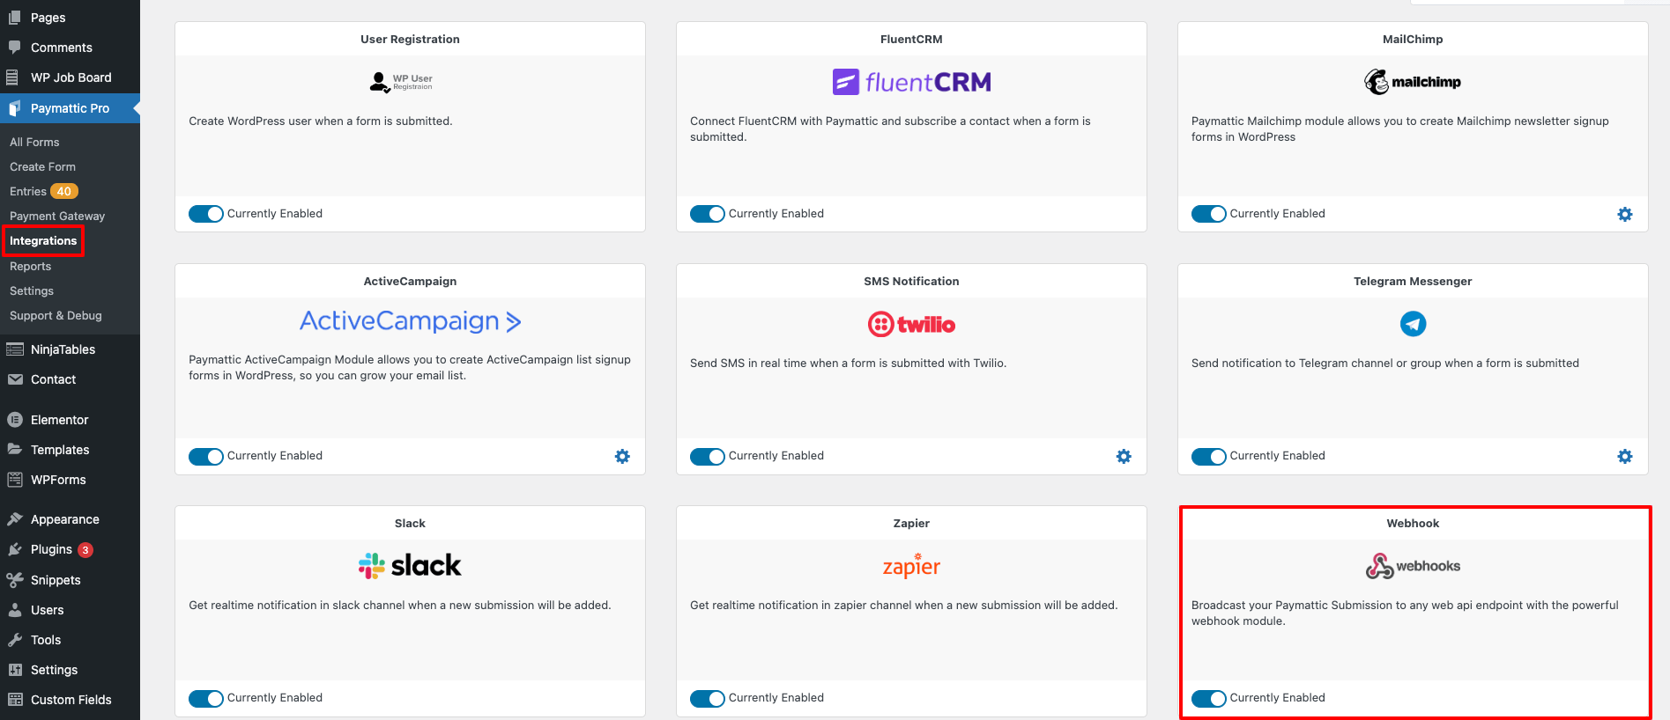1670x720 pixels.
Task: Click the FluentCRM card title
Action: [x=911, y=39]
